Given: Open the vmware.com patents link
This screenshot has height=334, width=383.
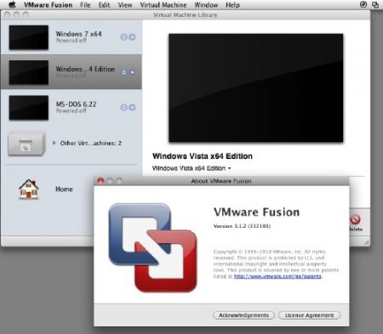Looking at the screenshot, I should (x=277, y=276).
